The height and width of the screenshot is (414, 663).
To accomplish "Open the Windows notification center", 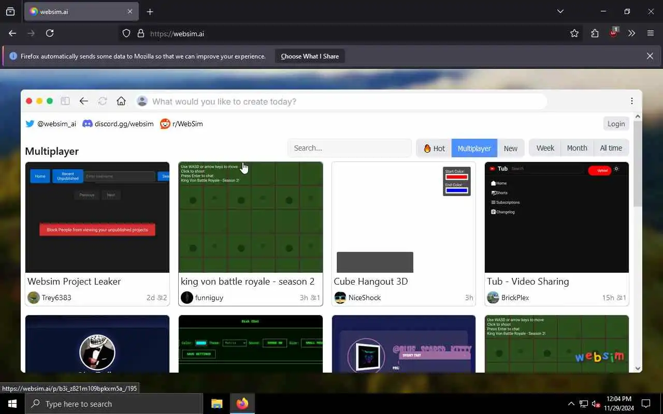I will pos(646,404).
